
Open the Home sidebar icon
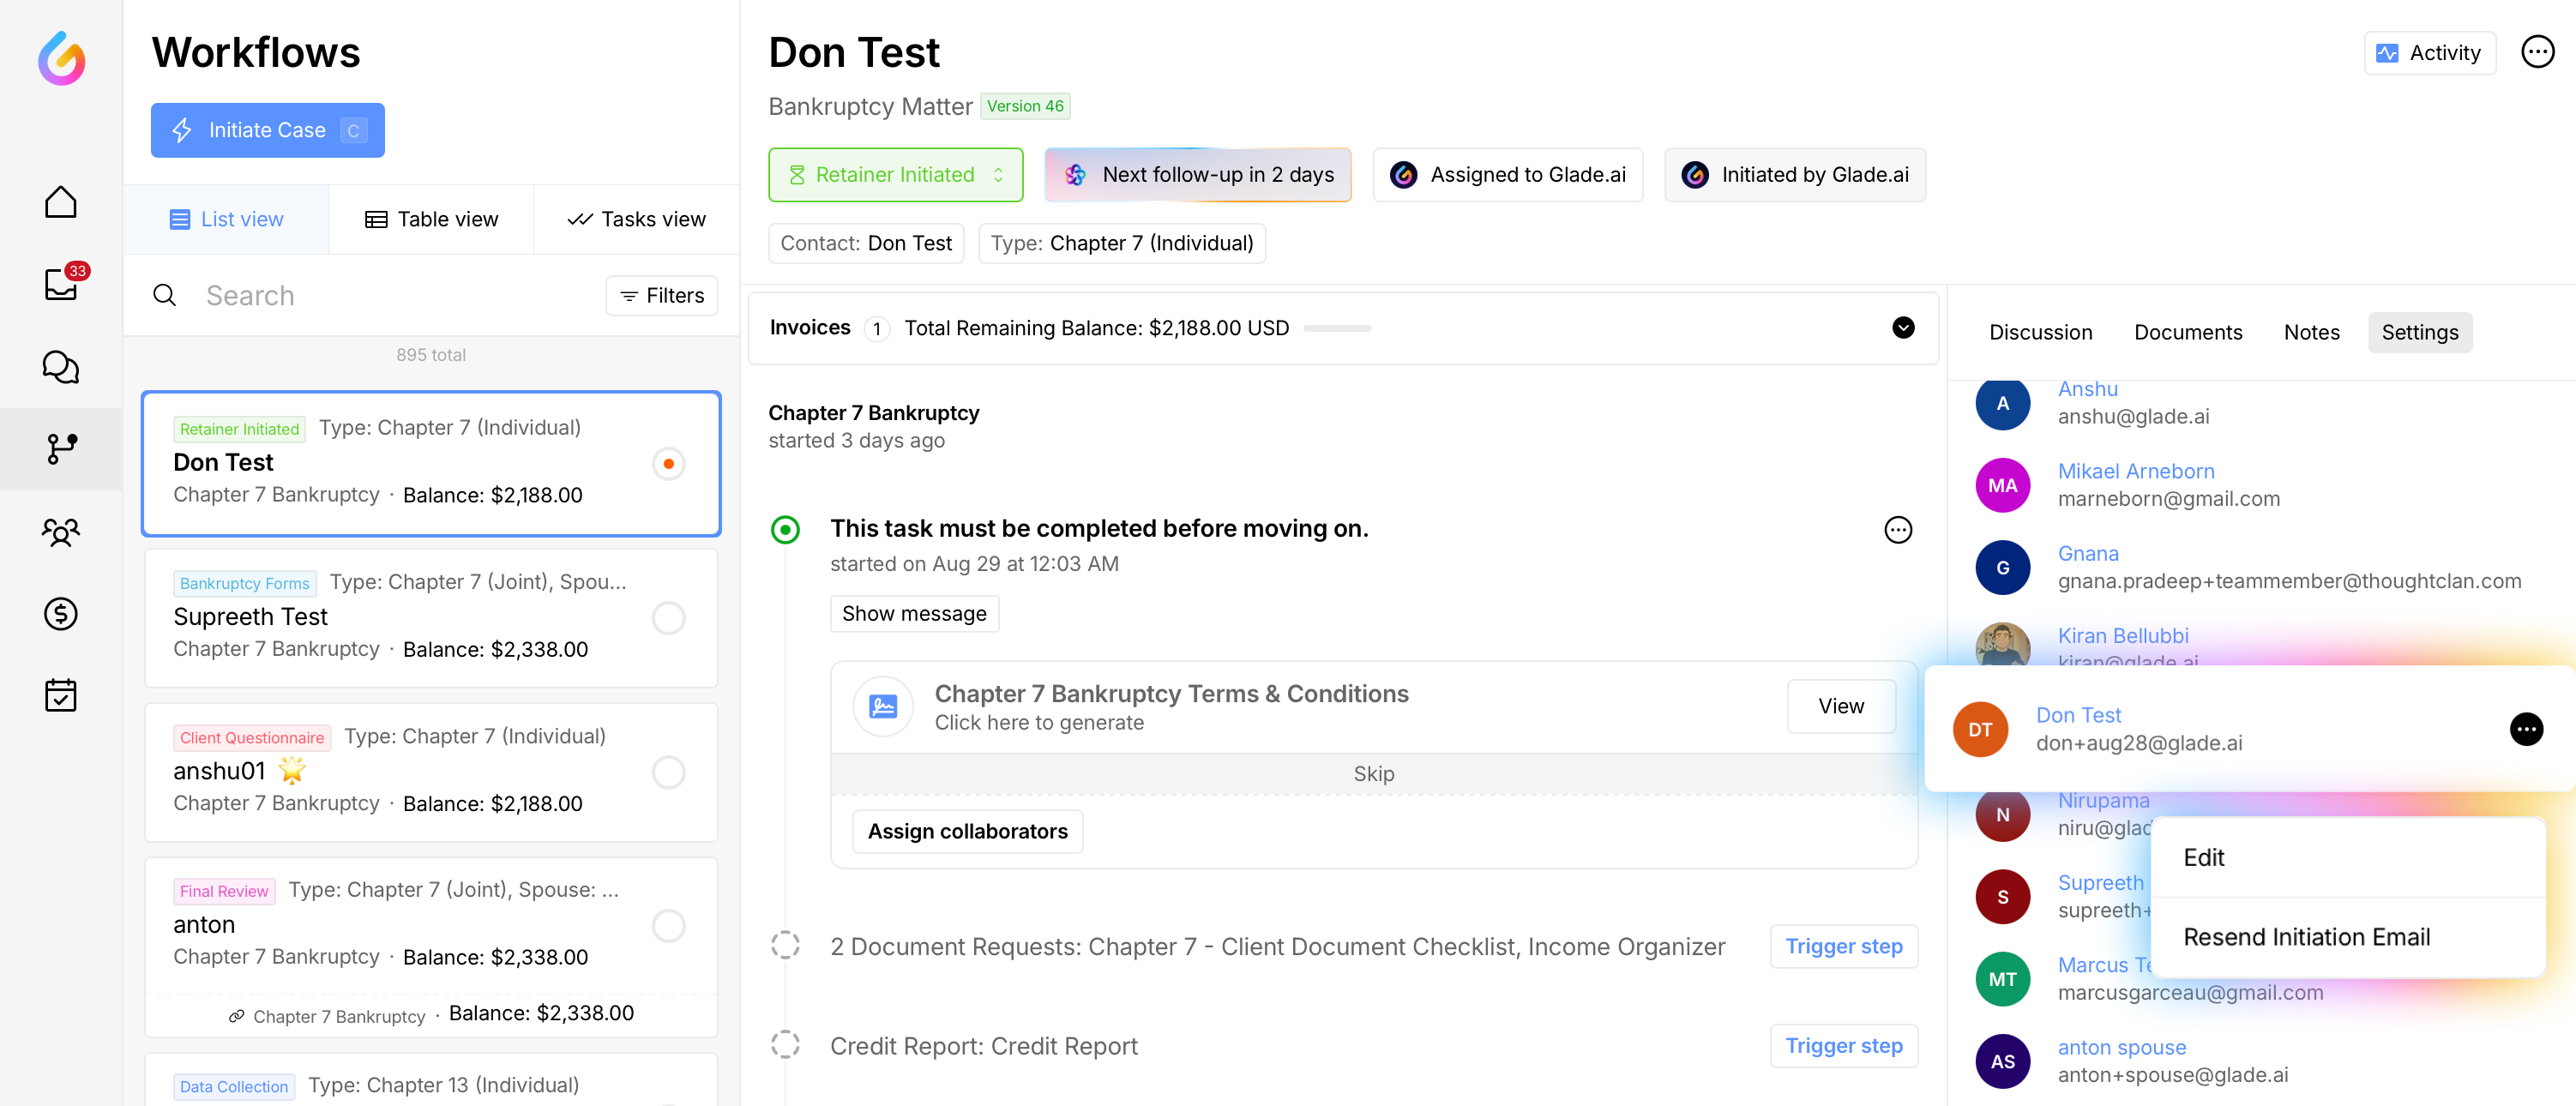[x=61, y=202]
